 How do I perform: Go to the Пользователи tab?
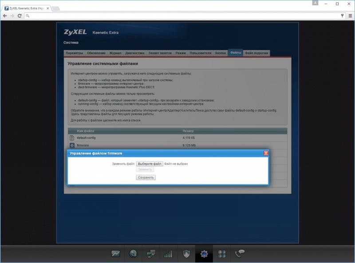[201, 53]
